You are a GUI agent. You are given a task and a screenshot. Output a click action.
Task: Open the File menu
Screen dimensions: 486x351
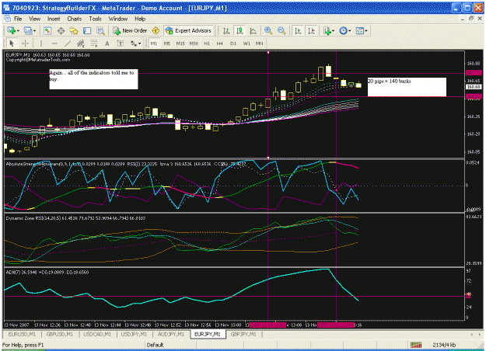click(18, 19)
